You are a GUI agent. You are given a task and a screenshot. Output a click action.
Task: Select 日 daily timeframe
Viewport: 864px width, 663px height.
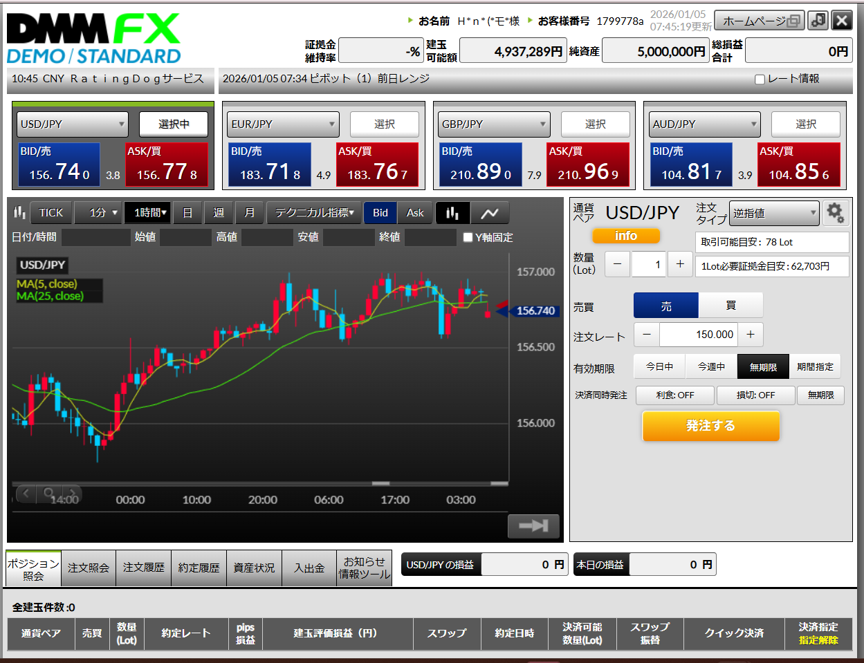(187, 213)
